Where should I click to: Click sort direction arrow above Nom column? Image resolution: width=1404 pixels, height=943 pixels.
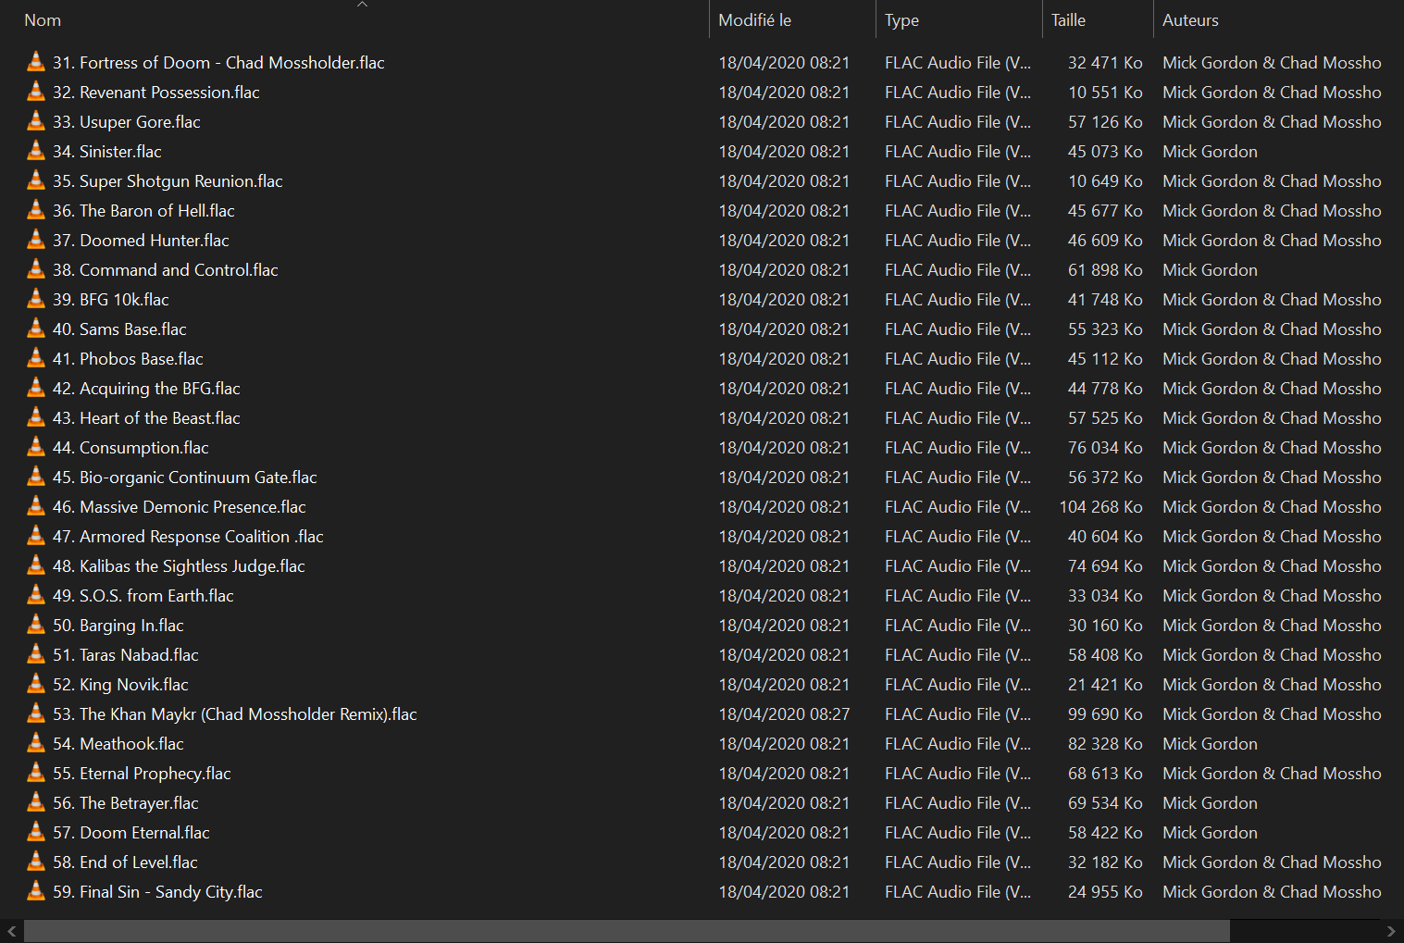point(363,5)
